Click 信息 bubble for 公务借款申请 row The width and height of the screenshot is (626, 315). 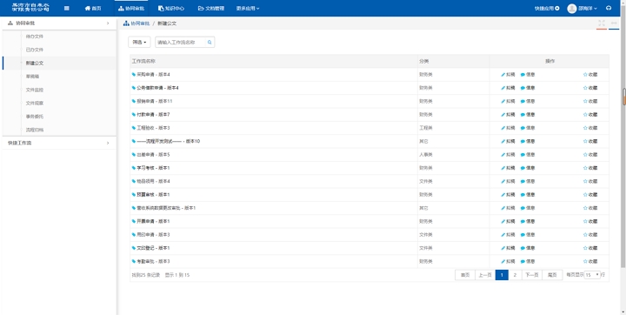tap(528, 88)
